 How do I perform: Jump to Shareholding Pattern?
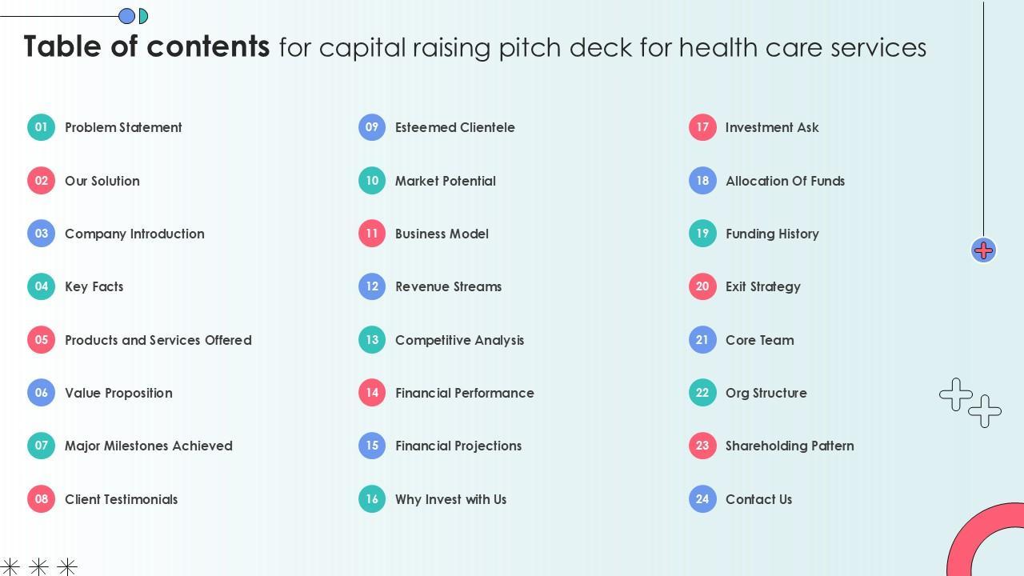tap(790, 446)
